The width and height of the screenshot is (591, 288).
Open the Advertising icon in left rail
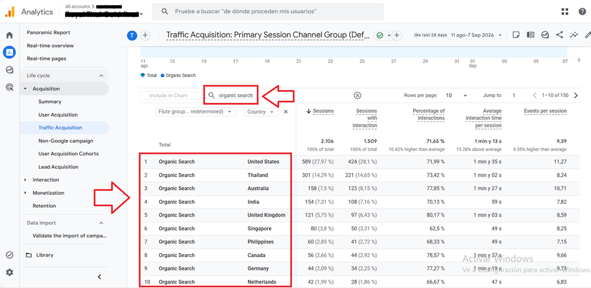click(9, 87)
